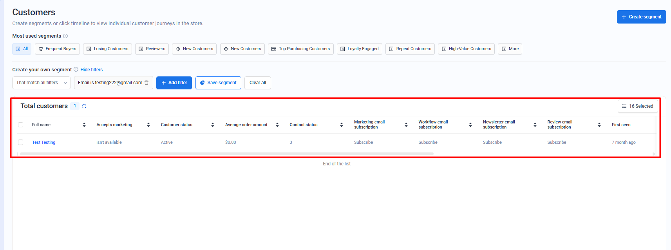Click info icon beside Create your own segment
The height and width of the screenshot is (250, 671).
click(76, 70)
